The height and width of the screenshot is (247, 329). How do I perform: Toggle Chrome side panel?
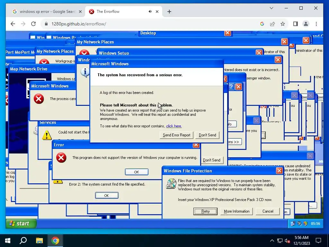point(296,24)
